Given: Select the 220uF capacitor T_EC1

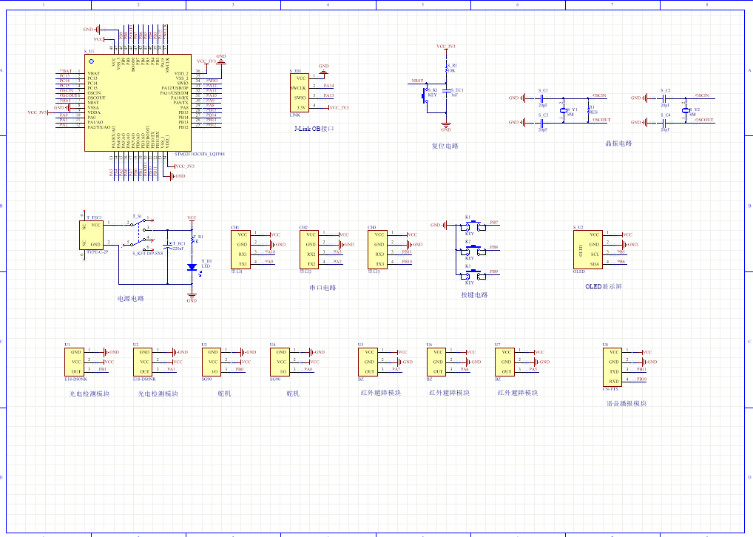Looking at the screenshot, I should coord(168,246).
